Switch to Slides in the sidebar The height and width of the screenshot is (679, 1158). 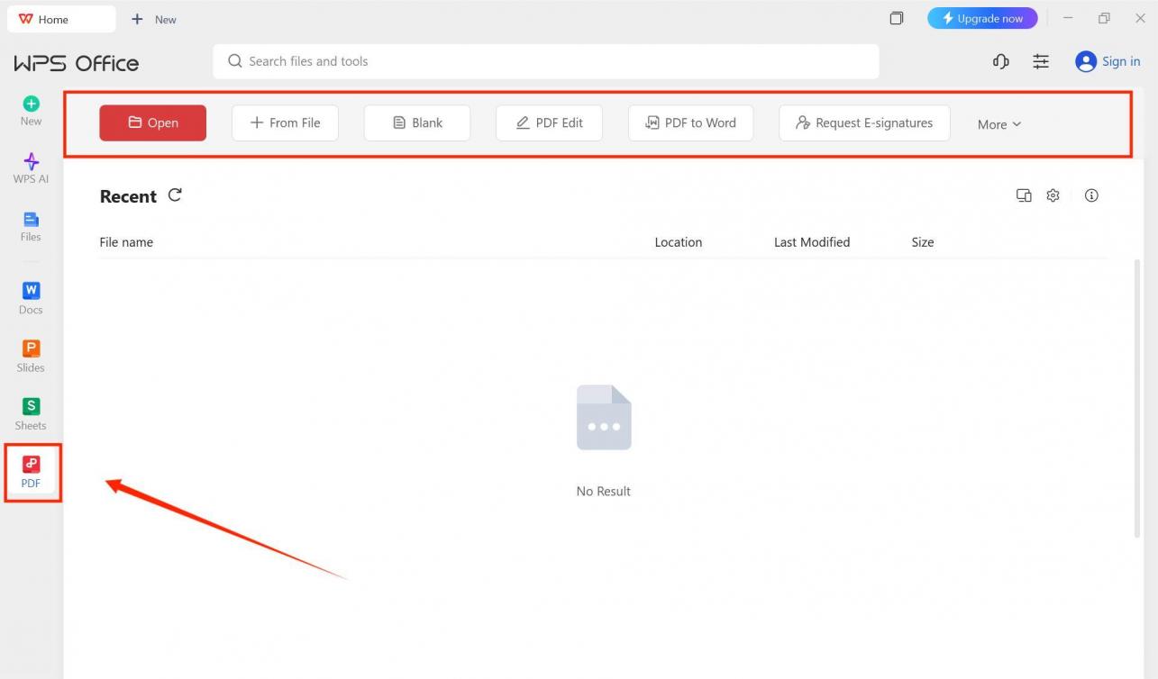pos(31,357)
